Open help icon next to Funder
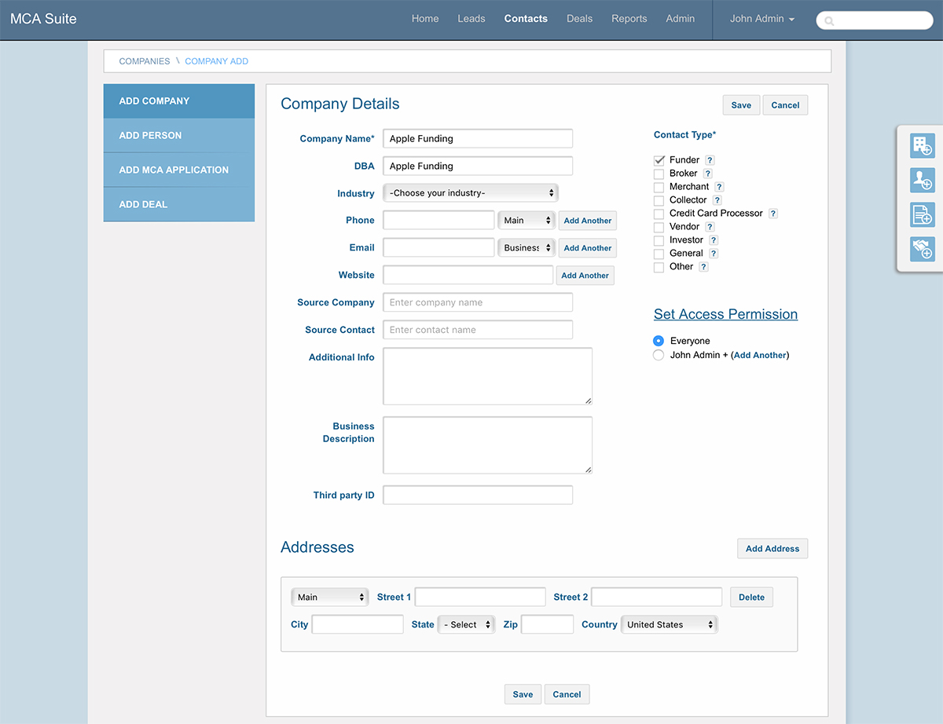The height and width of the screenshot is (724, 943). tap(710, 160)
